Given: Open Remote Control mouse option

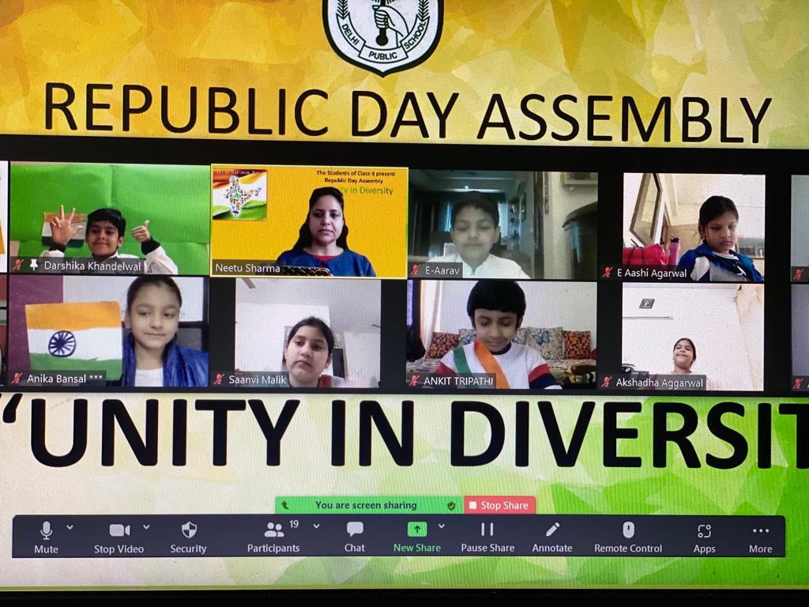Looking at the screenshot, I should (x=628, y=537).
